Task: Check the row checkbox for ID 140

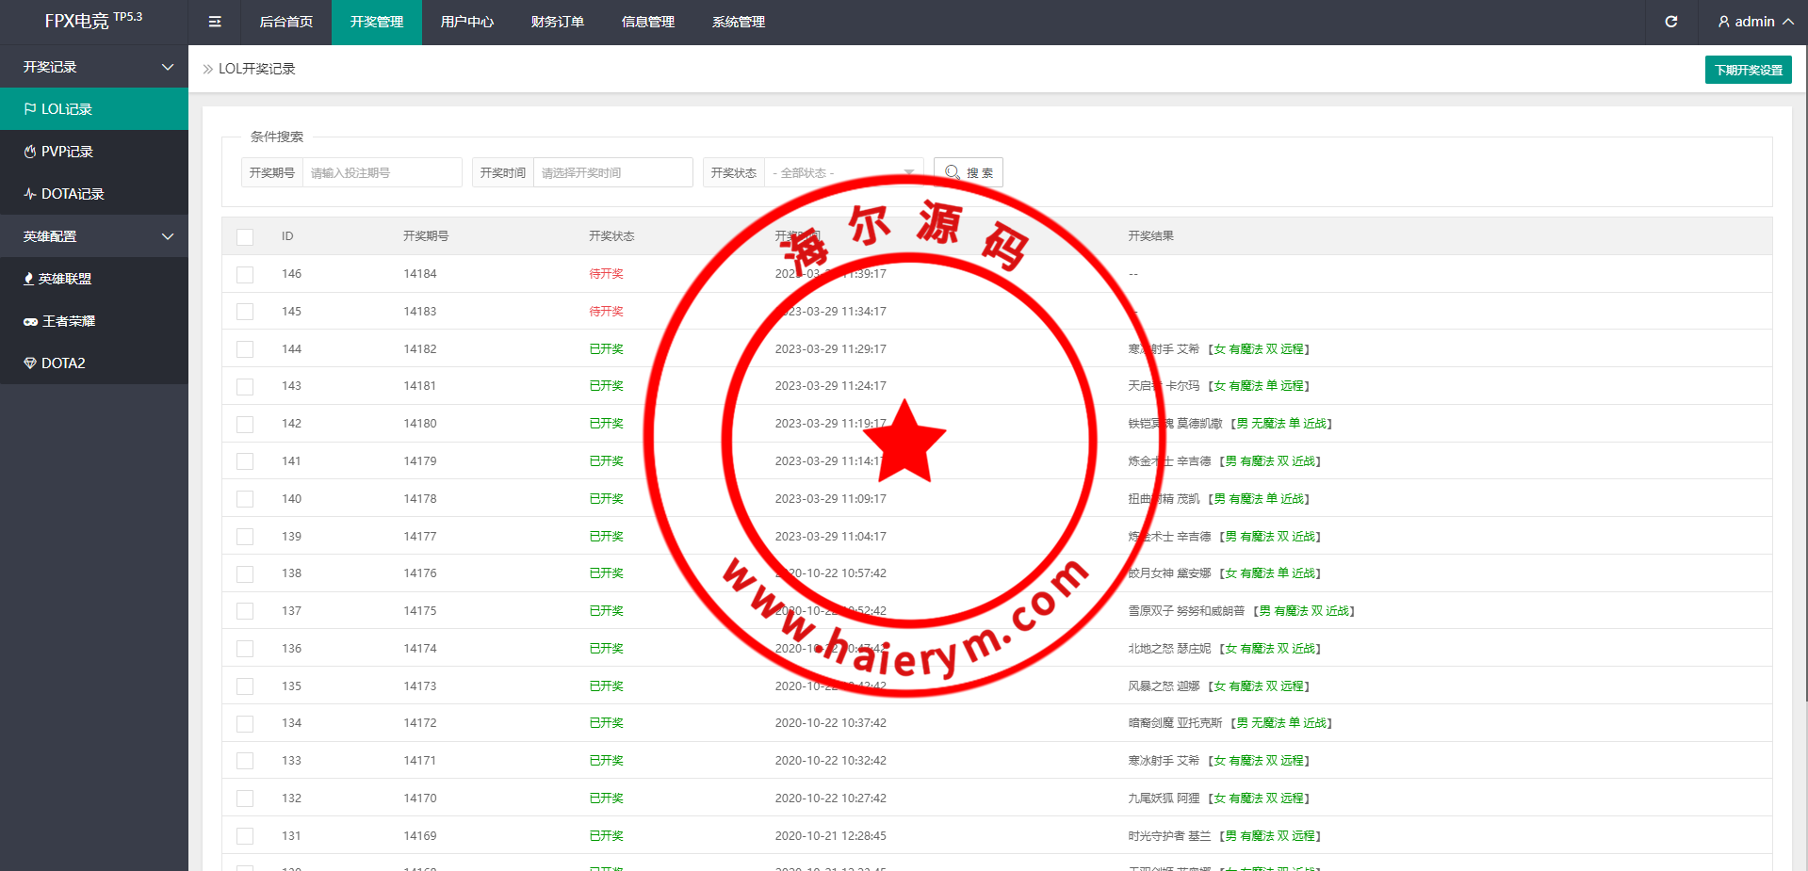Action: [245, 499]
